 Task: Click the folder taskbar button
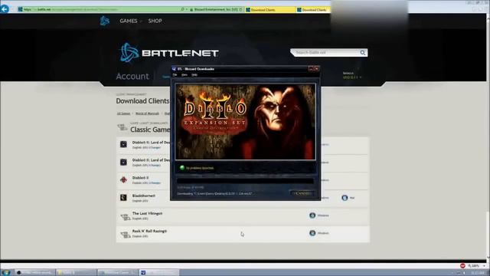tap(77, 273)
